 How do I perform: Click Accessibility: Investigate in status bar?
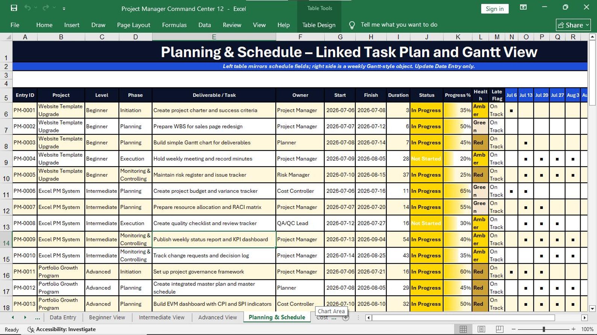click(x=62, y=329)
